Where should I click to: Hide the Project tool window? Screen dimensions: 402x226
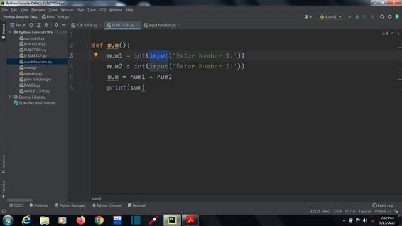point(63,25)
